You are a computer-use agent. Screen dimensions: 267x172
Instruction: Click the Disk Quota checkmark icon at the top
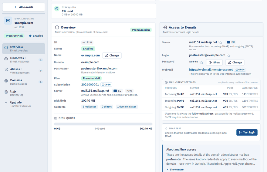(57, 8)
